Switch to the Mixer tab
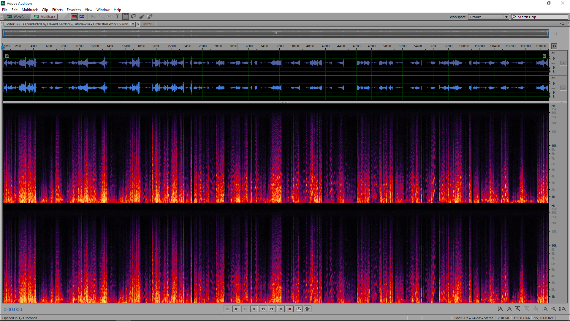Viewport: 570px width, 321px height. (x=147, y=24)
